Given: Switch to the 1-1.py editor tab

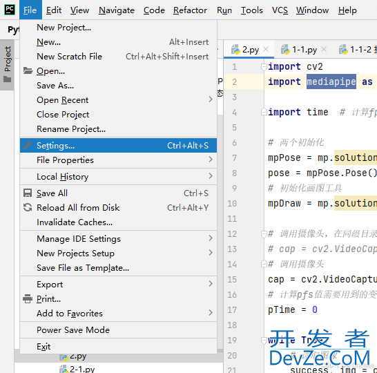Looking at the screenshot, I should [x=304, y=50].
